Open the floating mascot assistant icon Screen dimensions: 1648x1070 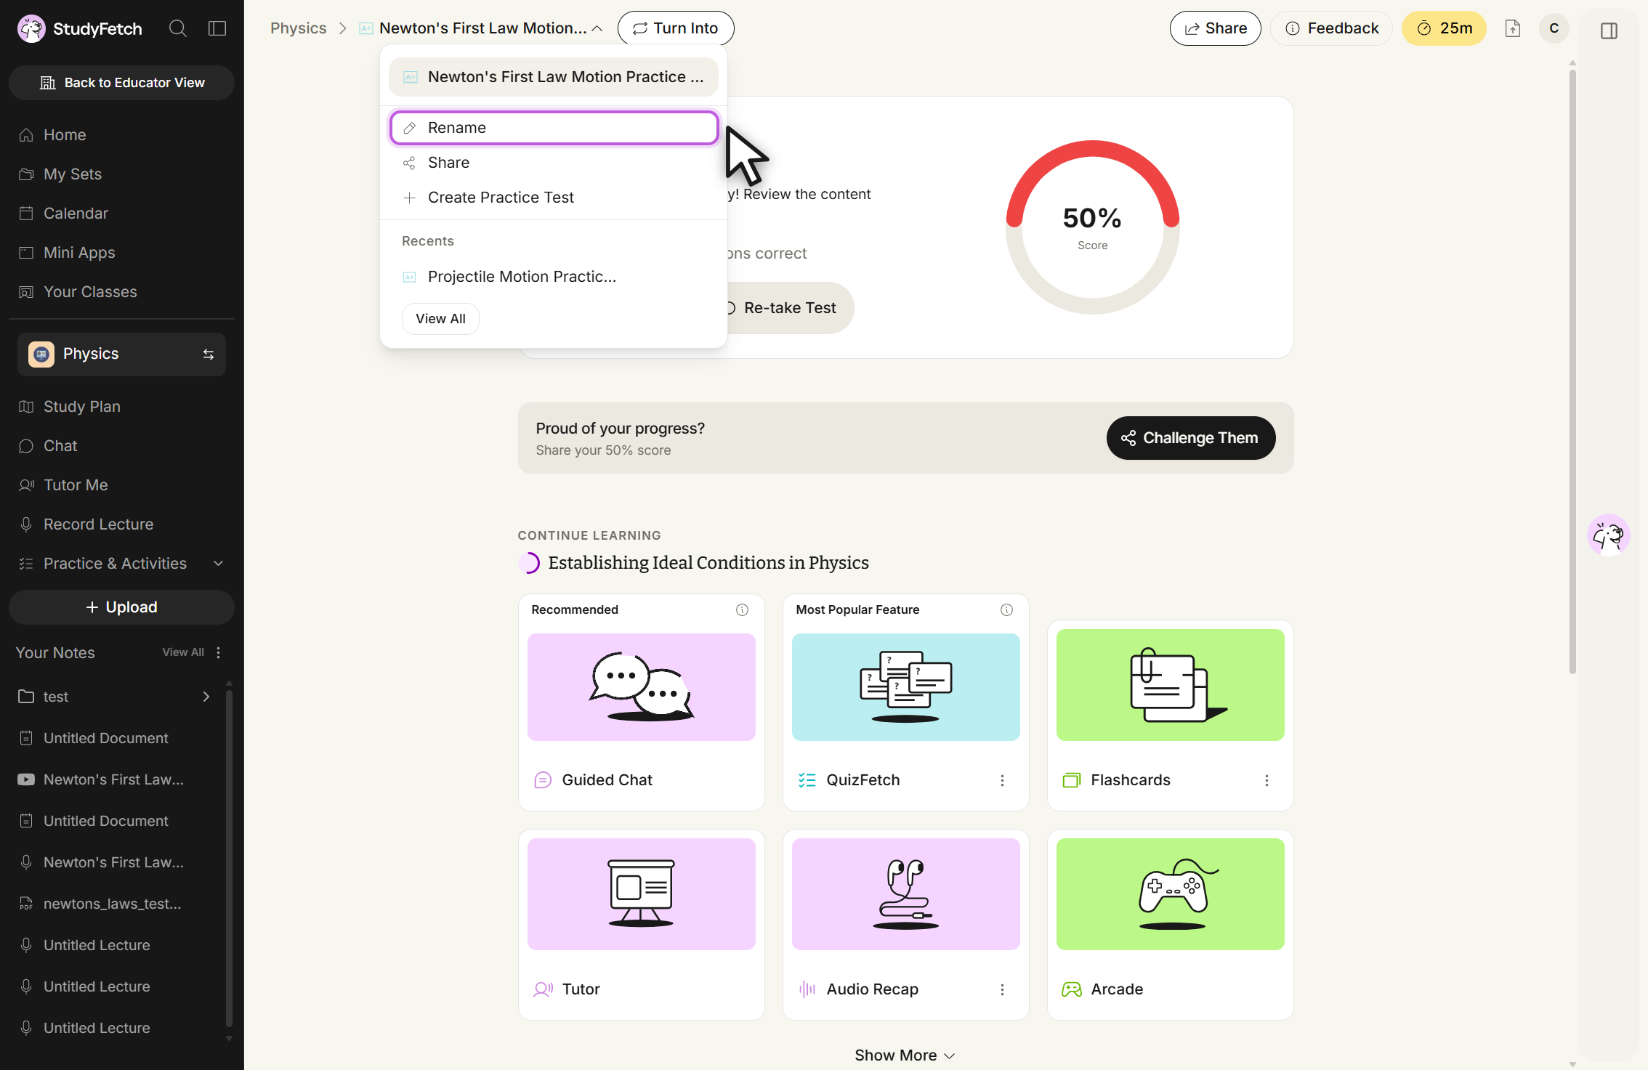[x=1608, y=535]
